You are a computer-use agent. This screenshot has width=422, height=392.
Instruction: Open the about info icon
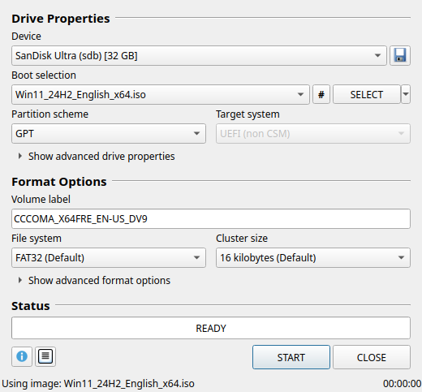(22, 356)
